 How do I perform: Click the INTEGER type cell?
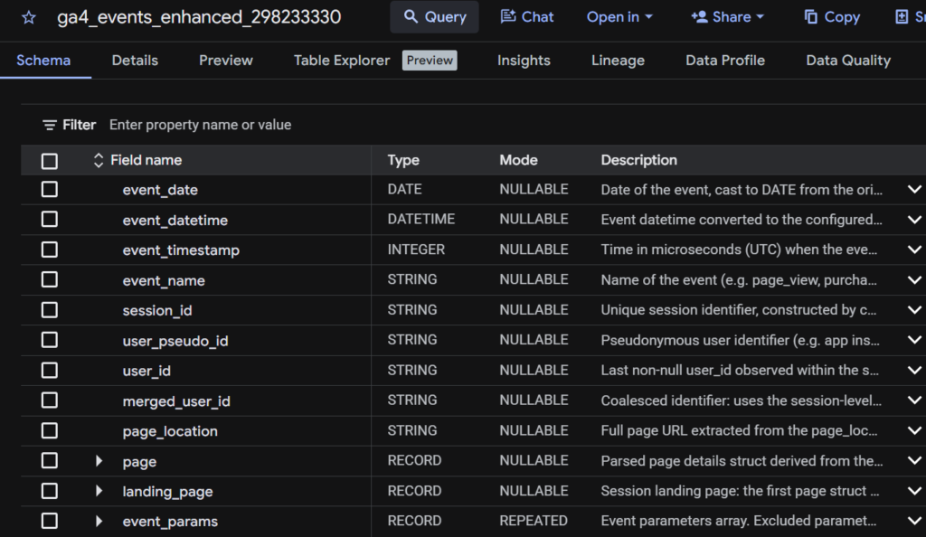coord(416,250)
